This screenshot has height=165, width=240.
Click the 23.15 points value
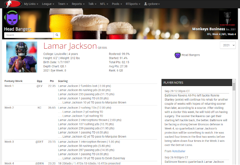click(x=52, y=142)
